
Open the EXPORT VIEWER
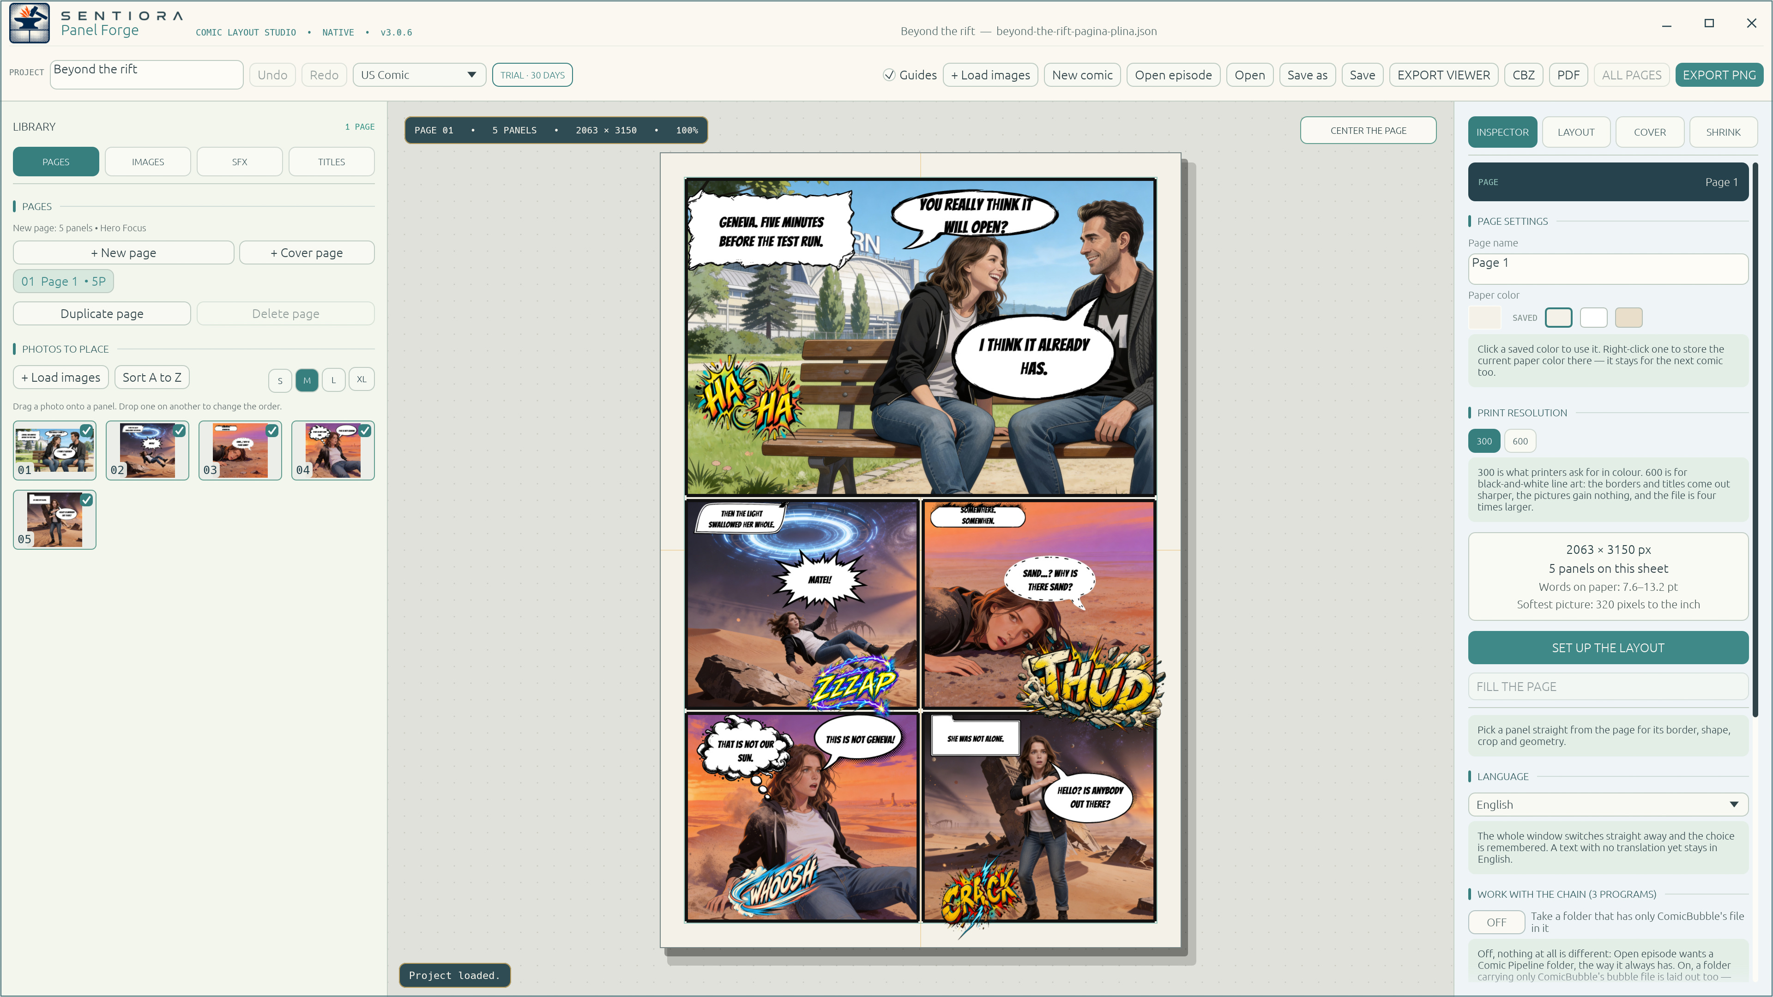[x=1443, y=75]
